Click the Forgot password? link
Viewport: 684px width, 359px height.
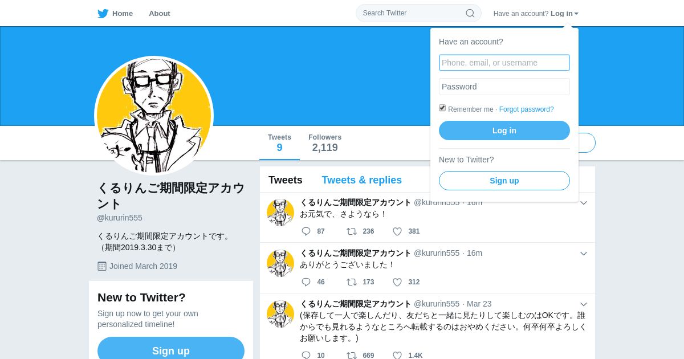click(x=527, y=109)
